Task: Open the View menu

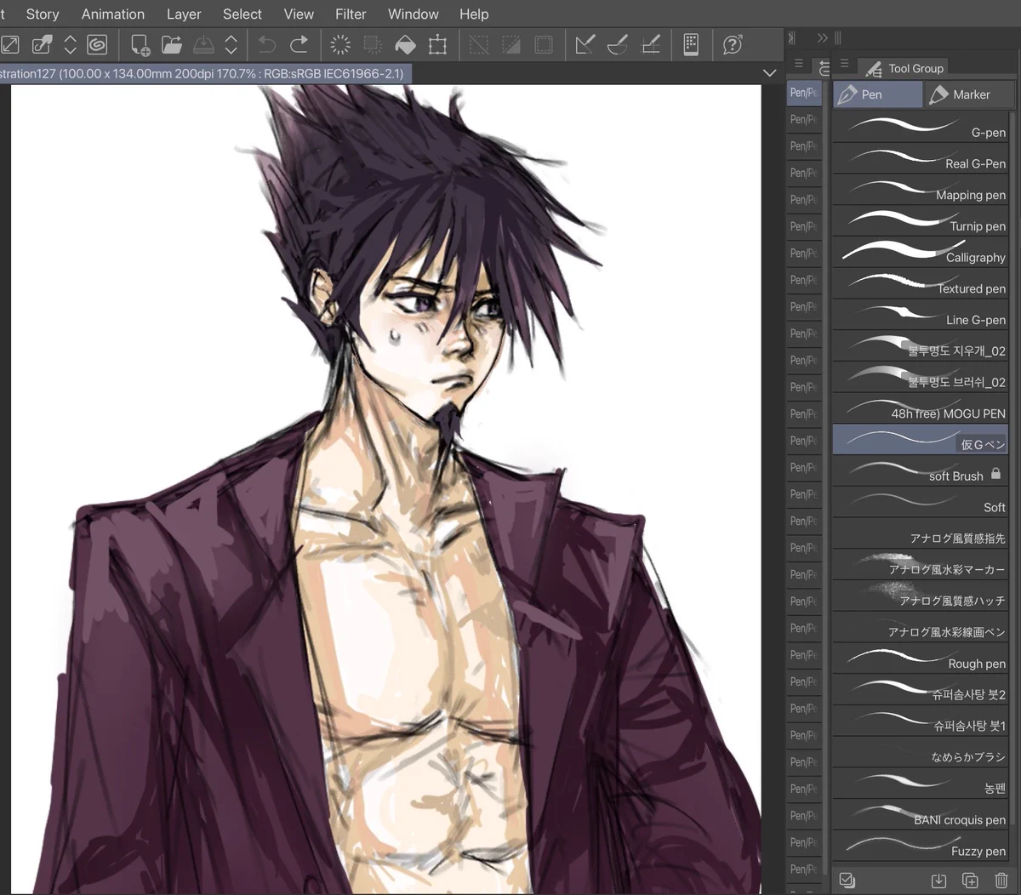Action: pos(299,14)
